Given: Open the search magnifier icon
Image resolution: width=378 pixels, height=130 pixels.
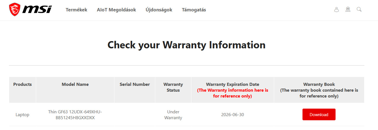Looking at the screenshot, I should coord(359,10).
